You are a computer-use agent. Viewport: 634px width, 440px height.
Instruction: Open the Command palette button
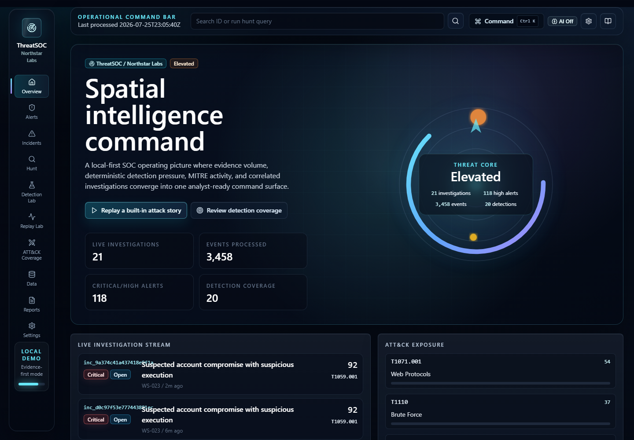click(x=506, y=21)
